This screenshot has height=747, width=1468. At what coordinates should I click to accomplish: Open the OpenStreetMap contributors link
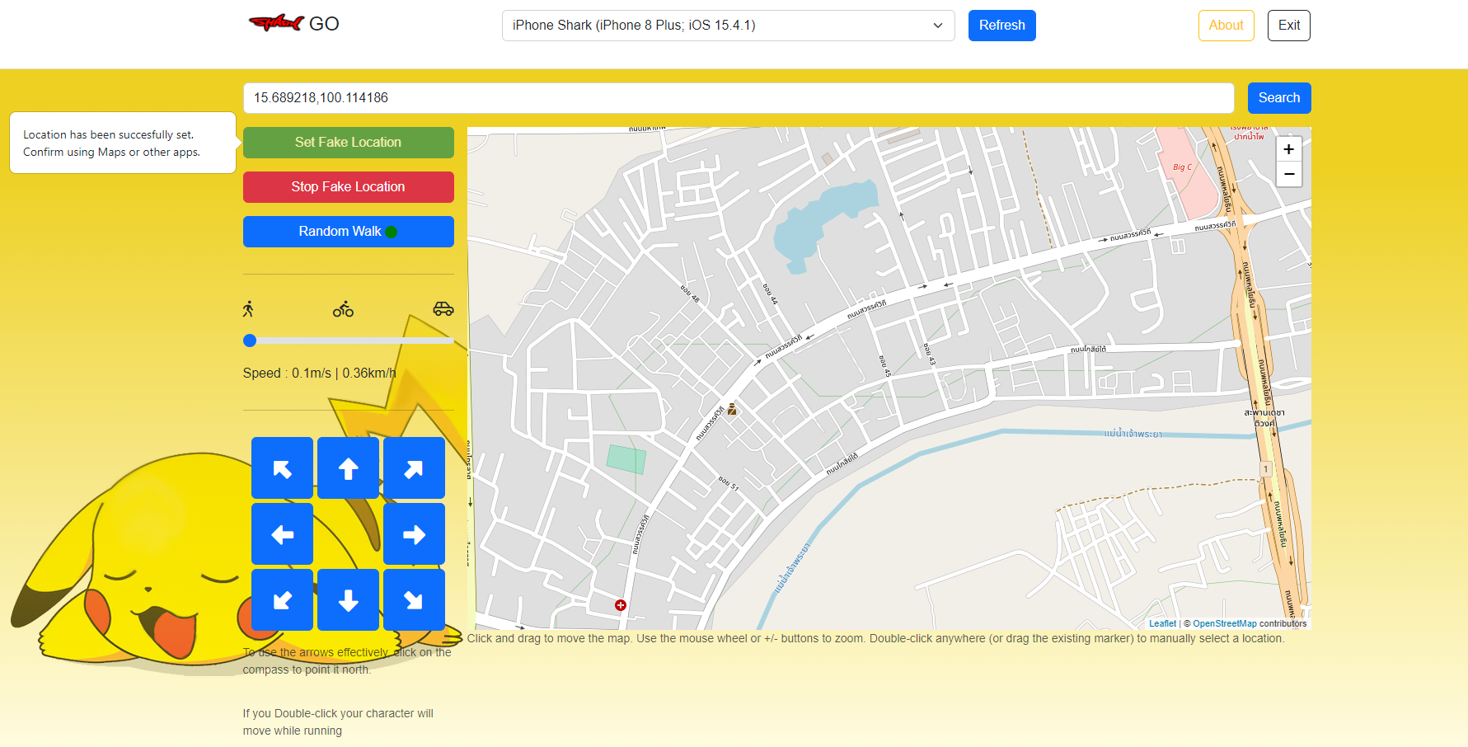point(1225,623)
